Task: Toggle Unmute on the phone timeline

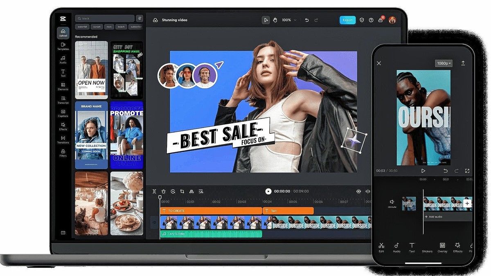Action: (392, 203)
